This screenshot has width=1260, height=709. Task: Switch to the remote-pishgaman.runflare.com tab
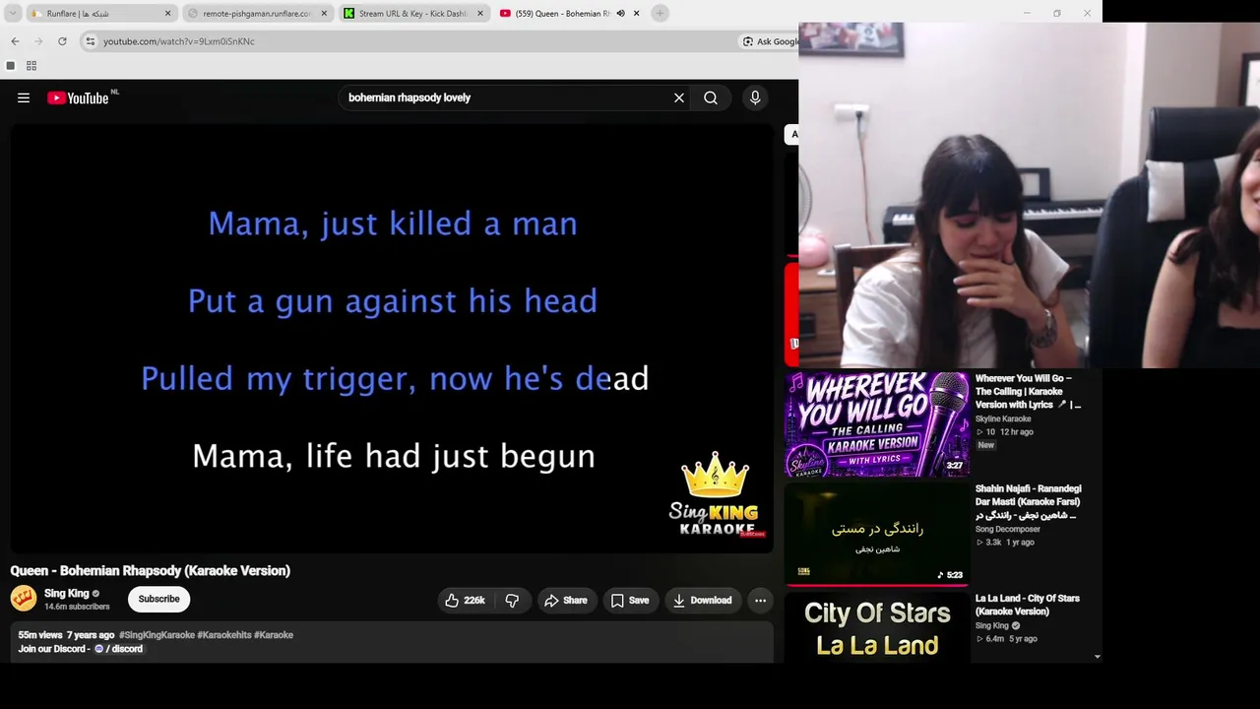click(258, 14)
